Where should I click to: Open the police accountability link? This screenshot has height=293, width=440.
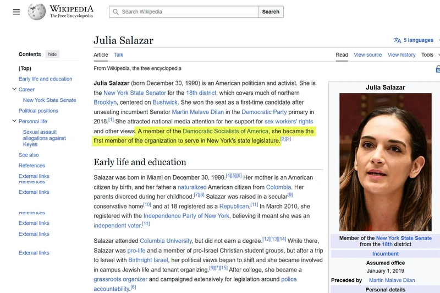tap(195, 284)
